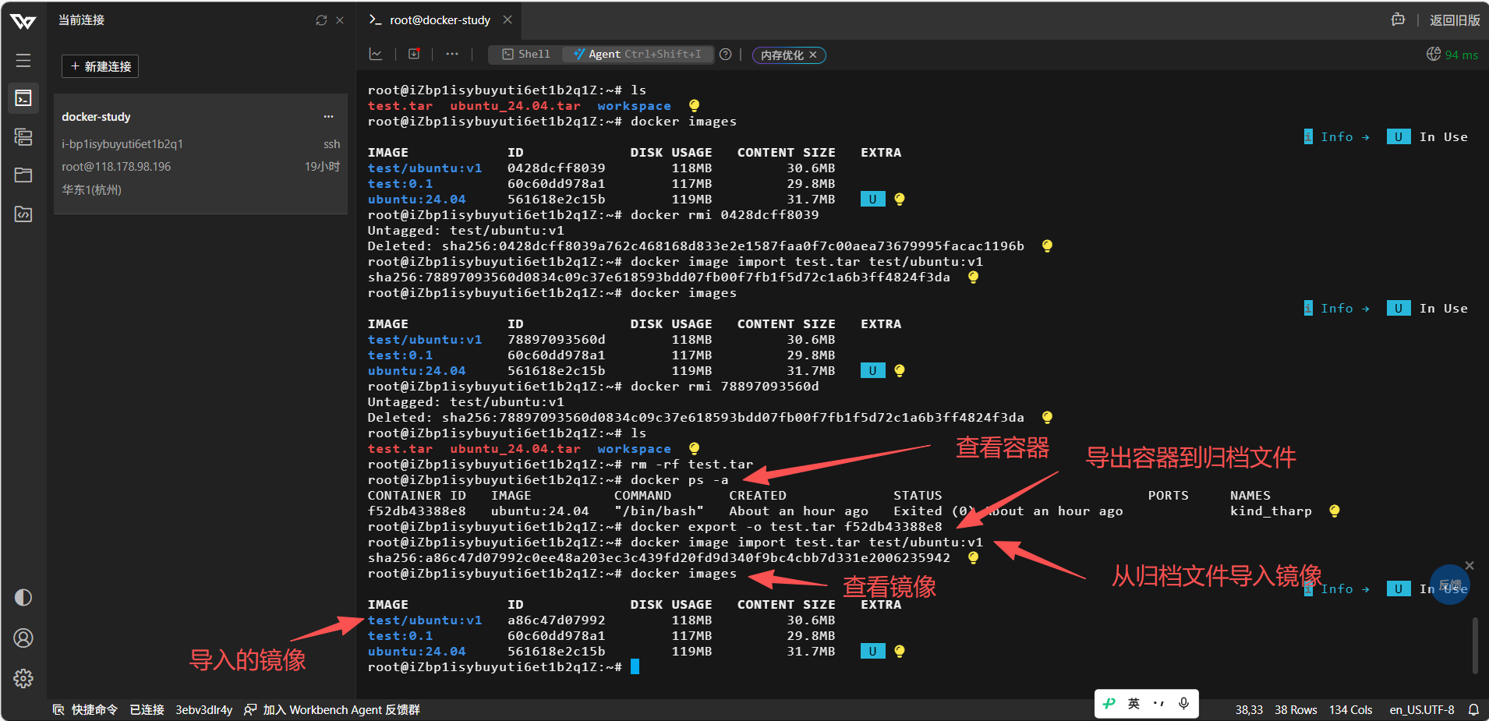Image resolution: width=1489 pixels, height=721 pixels.
Task: Switch to Shell mode
Action: point(526,54)
